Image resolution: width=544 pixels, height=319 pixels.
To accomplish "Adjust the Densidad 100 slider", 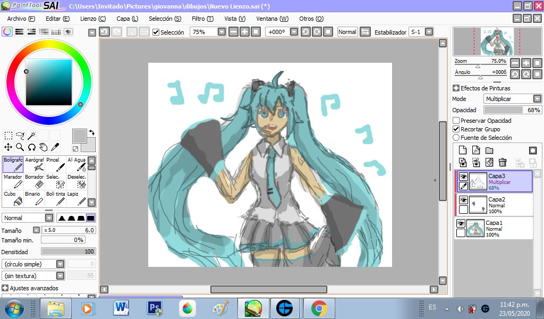I will coord(68,251).
